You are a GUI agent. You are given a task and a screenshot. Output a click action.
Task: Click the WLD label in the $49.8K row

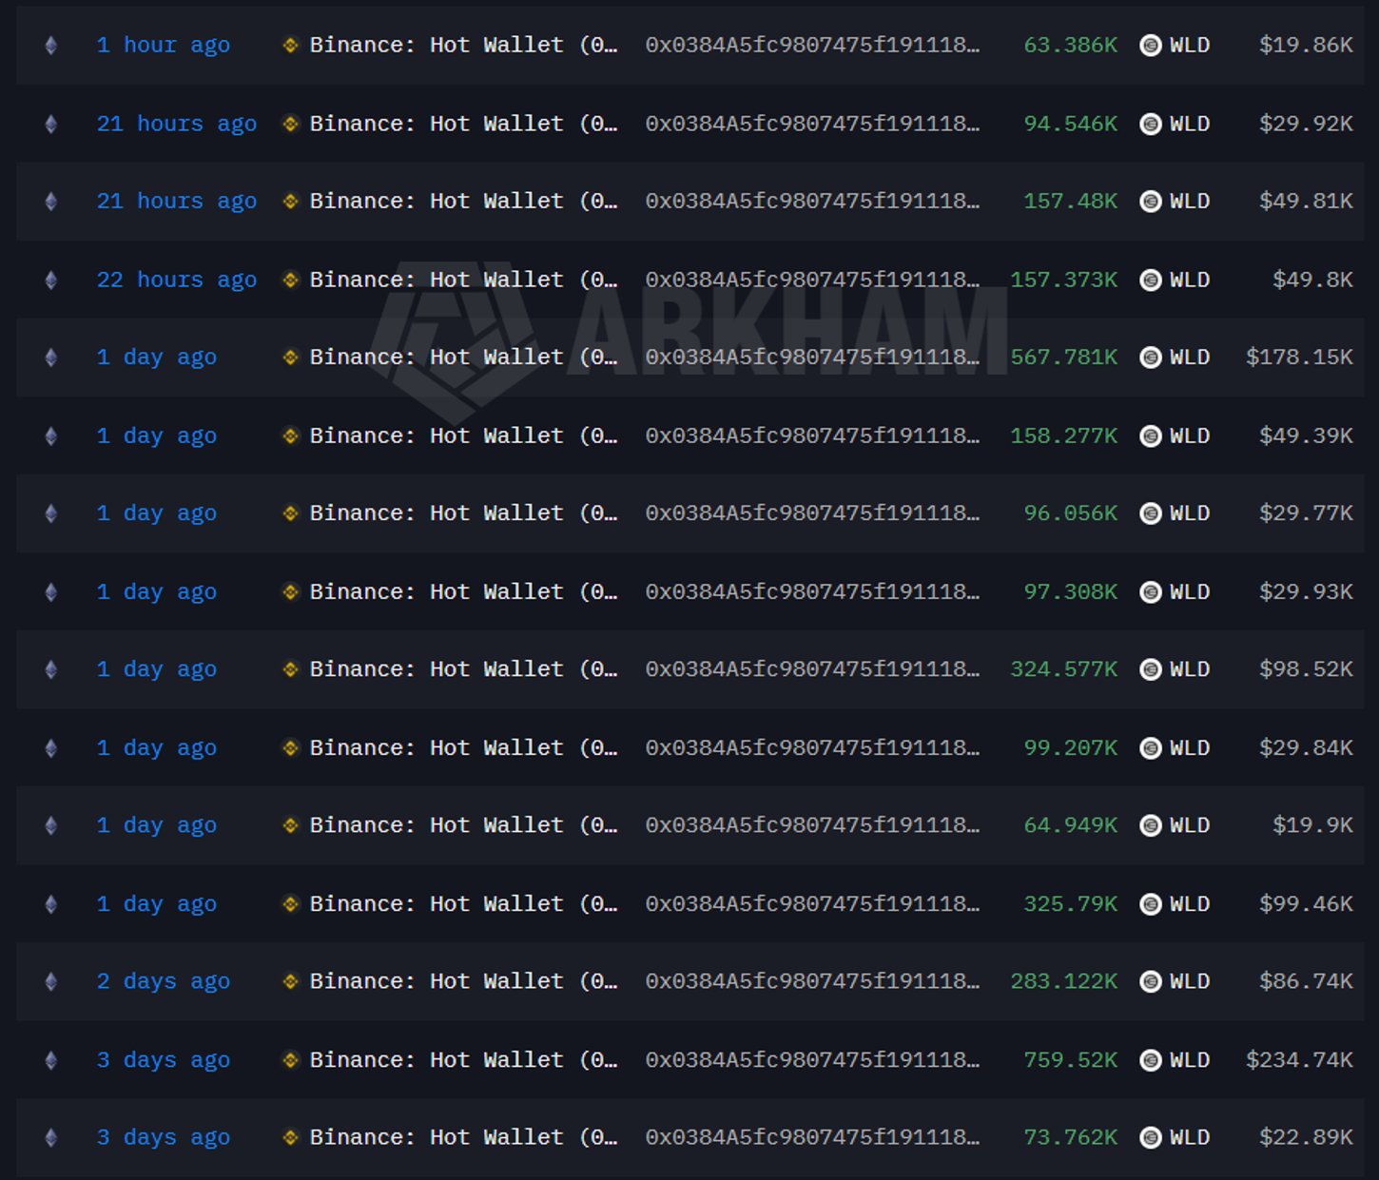pos(1190,280)
